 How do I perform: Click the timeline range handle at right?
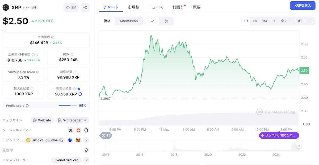(x=299, y=145)
